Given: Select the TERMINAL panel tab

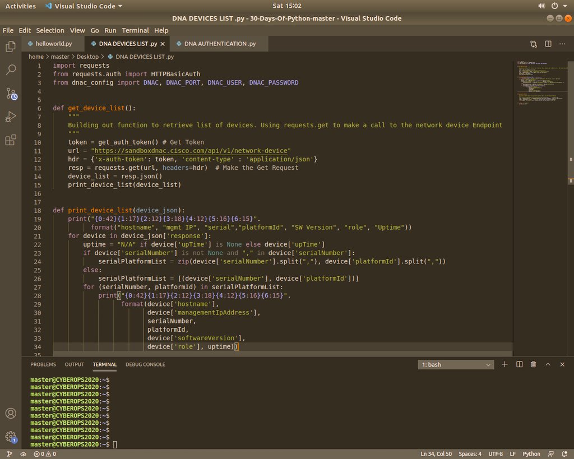Looking at the screenshot, I should tap(105, 364).
